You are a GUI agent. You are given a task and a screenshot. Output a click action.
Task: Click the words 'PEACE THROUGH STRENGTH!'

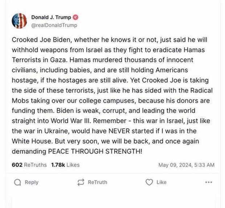(95, 151)
